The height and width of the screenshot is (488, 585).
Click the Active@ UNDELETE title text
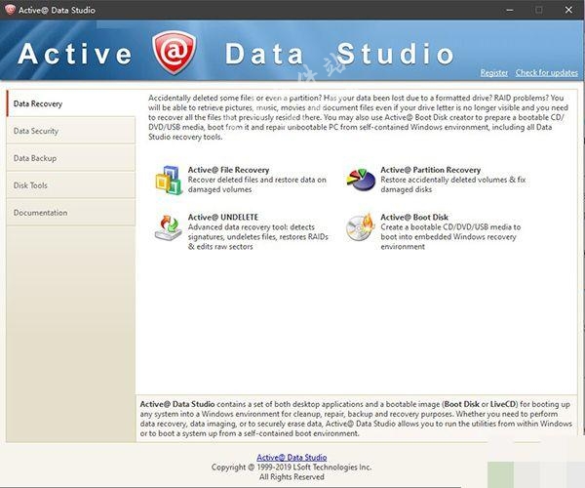pos(223,218)
